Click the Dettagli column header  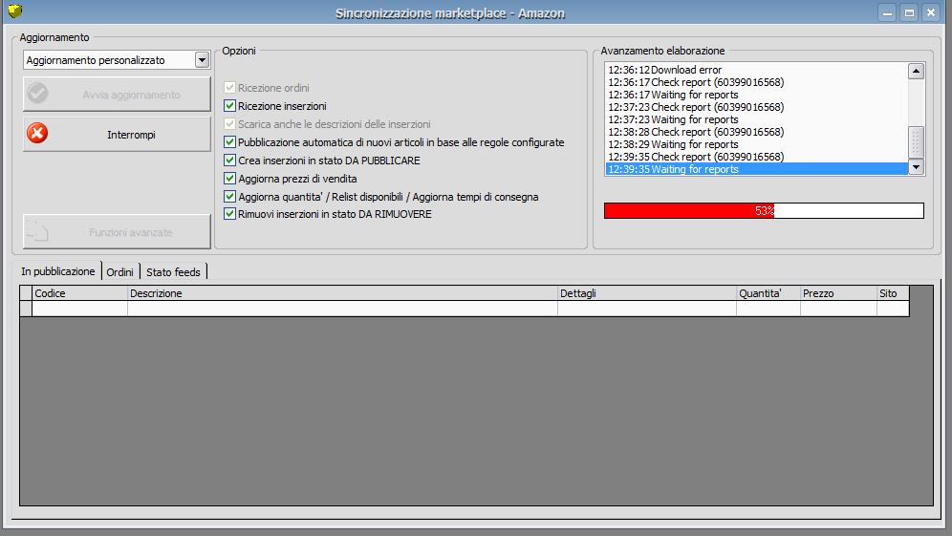646,293
